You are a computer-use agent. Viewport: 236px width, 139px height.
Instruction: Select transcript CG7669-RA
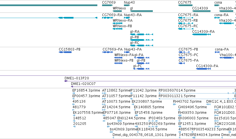coord(112,15)
